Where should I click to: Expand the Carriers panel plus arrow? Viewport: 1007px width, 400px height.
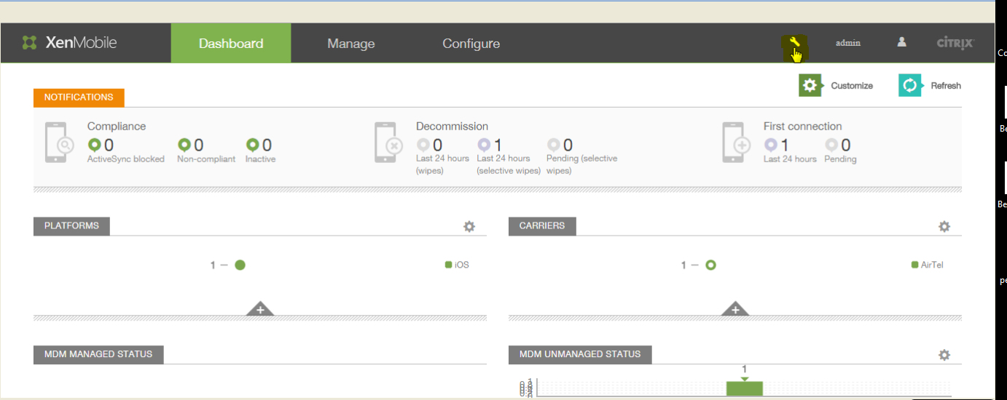tap(735, 309)
